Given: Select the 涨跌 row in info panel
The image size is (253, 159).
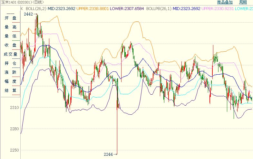Looking at the screenshot, I should coord(10,72).
